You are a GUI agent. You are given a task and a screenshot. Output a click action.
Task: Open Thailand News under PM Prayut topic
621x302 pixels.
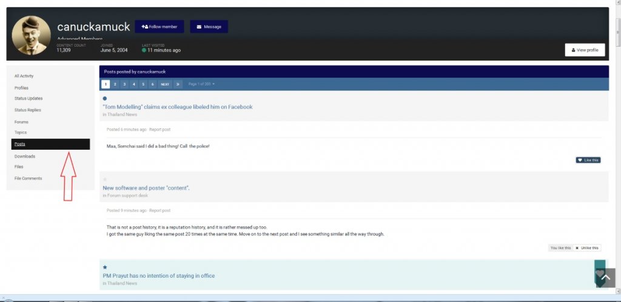pyautogui.click(x=122, y=283)
